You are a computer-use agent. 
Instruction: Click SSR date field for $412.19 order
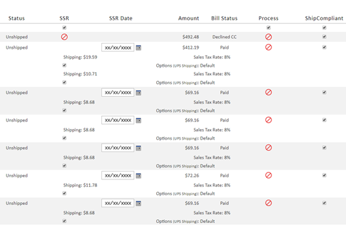118,48
